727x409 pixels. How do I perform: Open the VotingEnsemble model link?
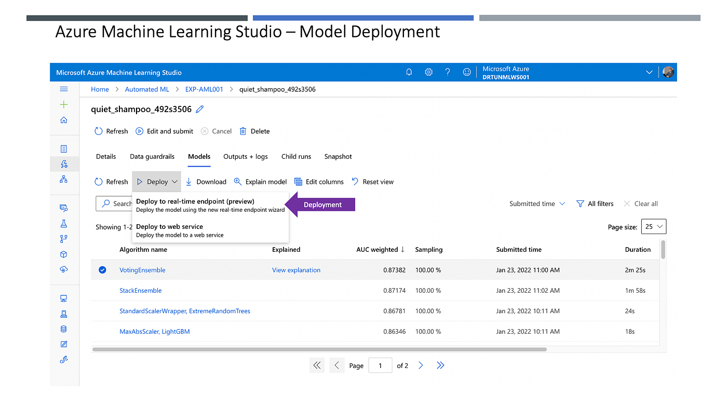pos(142,270)
